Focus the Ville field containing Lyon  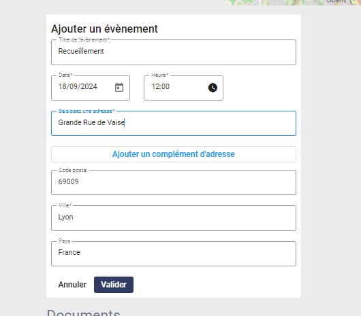click(174, 218)
